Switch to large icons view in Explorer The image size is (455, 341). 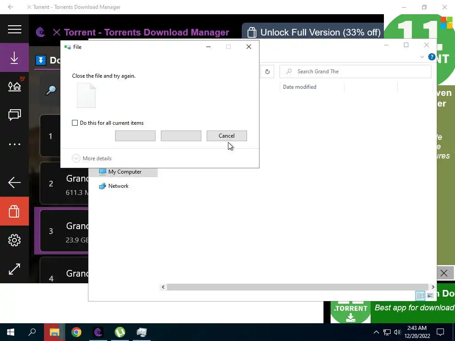[x=430, y=295]
